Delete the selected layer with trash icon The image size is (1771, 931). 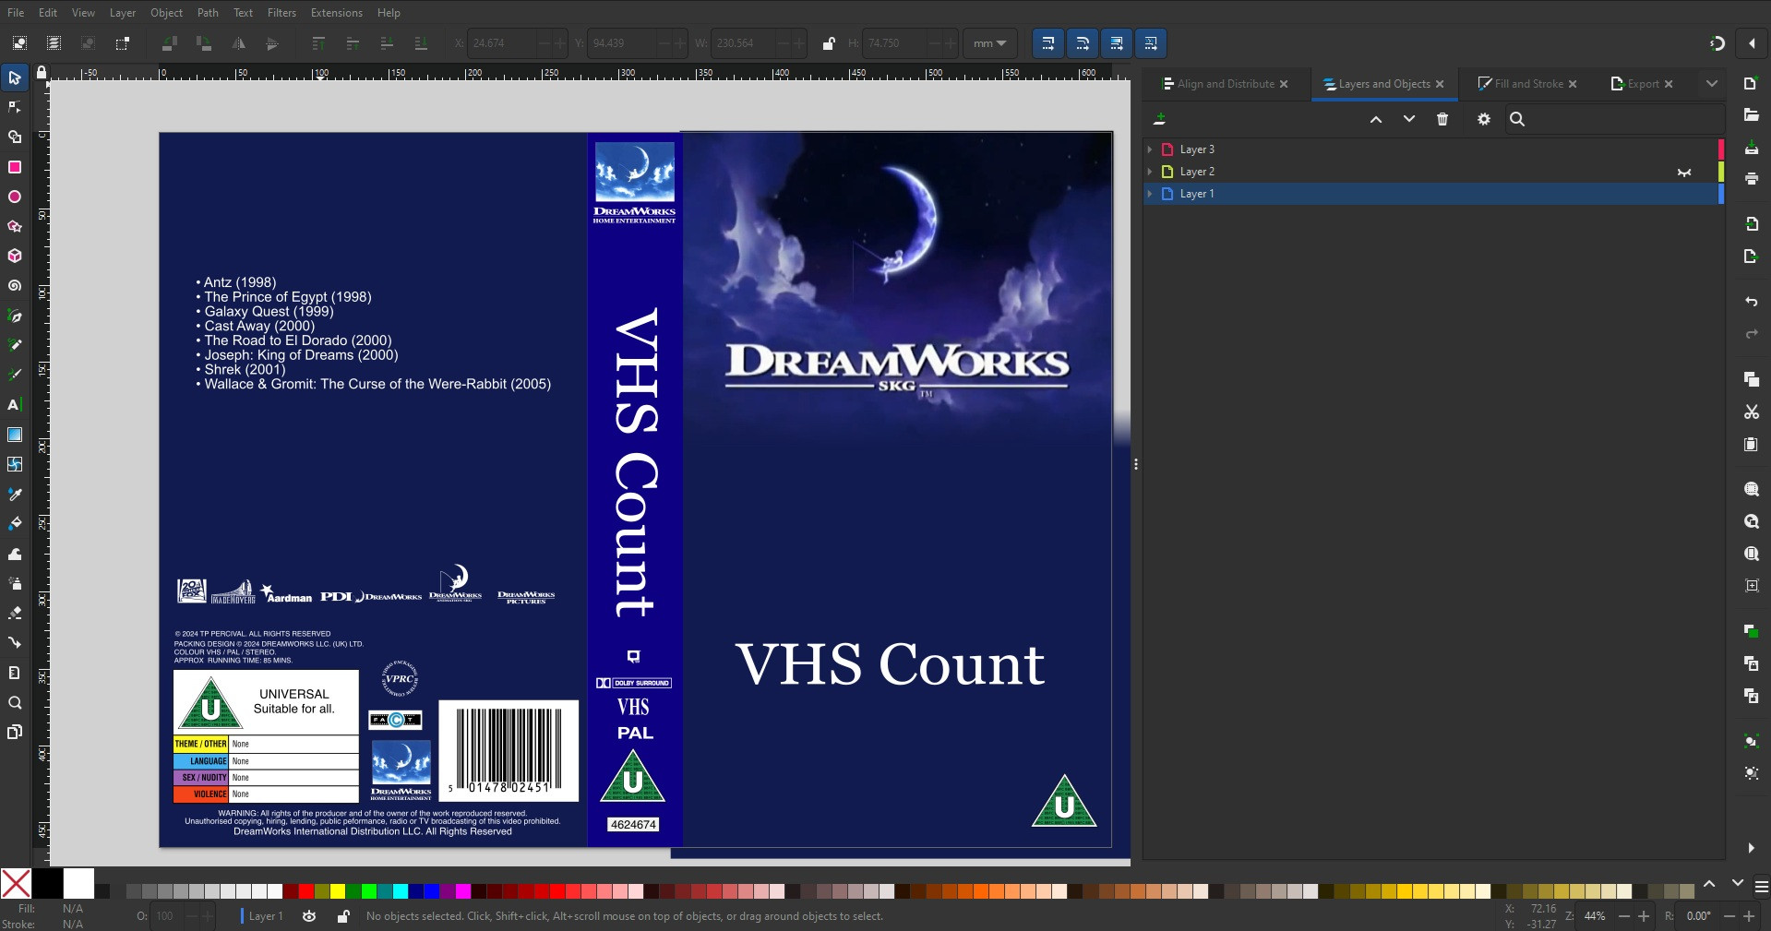(1442, 119)
